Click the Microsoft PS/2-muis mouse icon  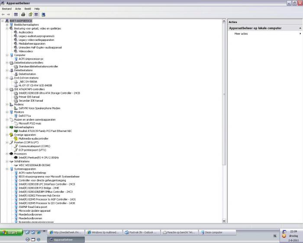(x=16, y=123)
